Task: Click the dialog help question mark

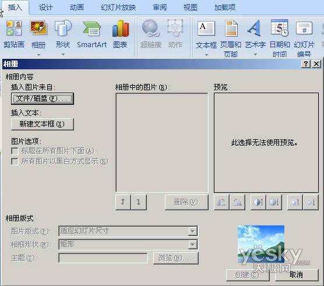Action: (306, 64)
